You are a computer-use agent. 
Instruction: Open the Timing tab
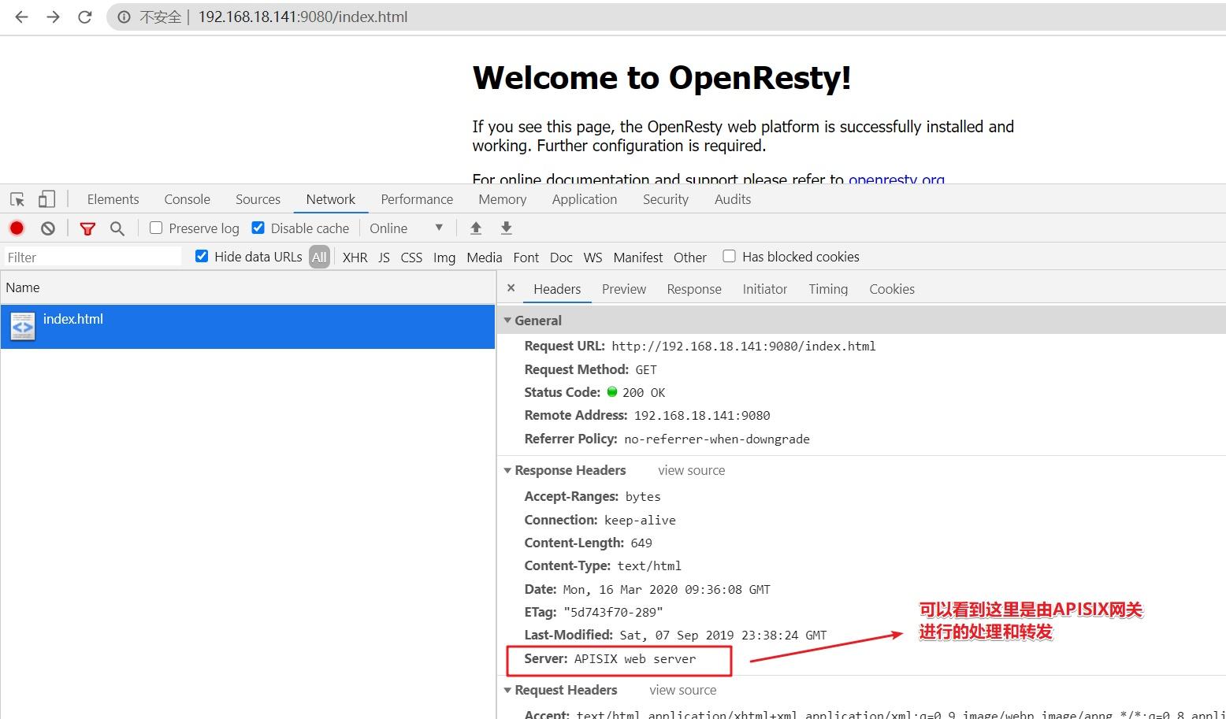click(828, 289)
